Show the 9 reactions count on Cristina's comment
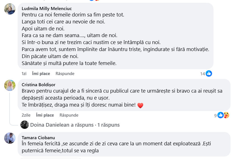The image size is (237, 159). pyautogui.click(x=215, y=115)
